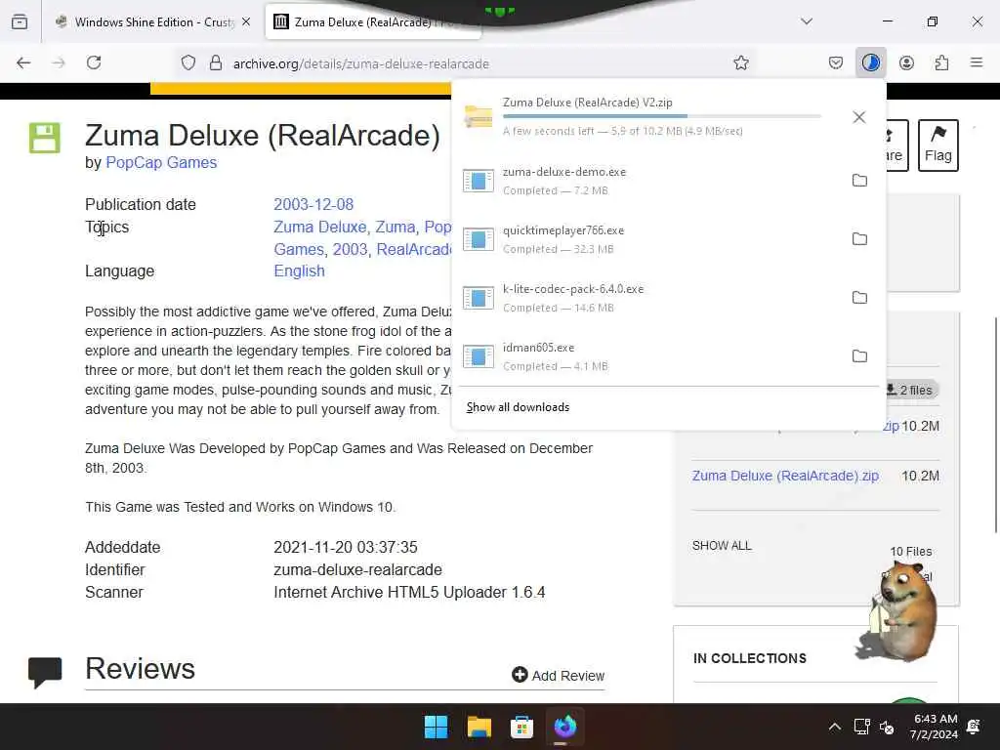Open k-lite-codec-pack-6.4.0.exe download item
The height and width of the screenshot is (750, 1000).
click(647, 298)
